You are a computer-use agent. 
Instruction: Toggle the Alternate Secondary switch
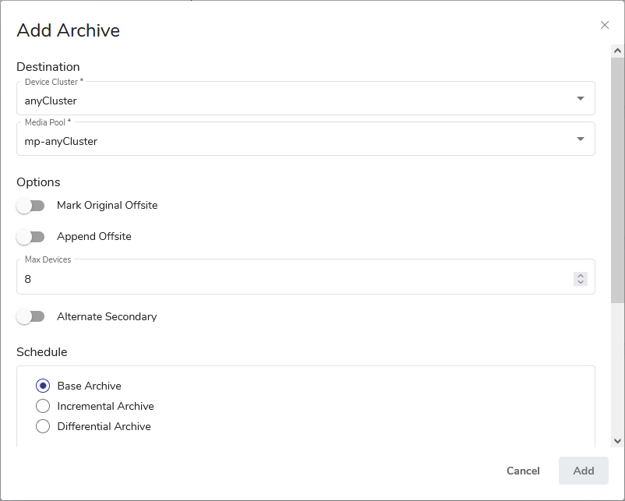31,317
